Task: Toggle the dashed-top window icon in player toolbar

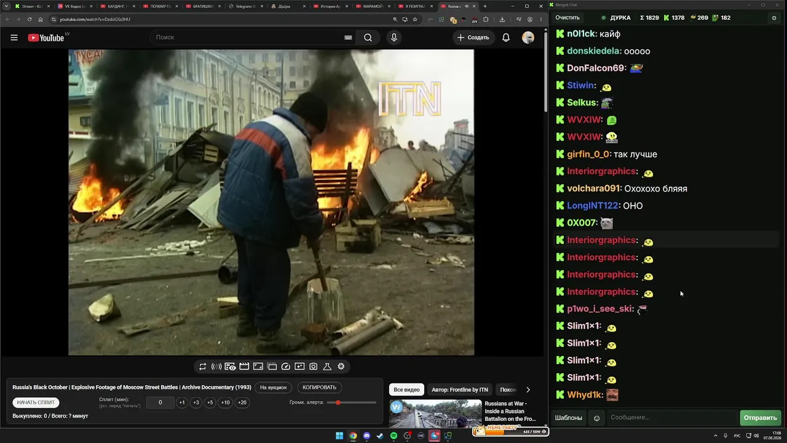Action: [x=272, y=367]
